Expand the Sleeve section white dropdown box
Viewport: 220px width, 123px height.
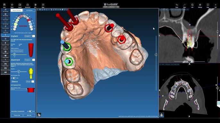coord(33,82)
